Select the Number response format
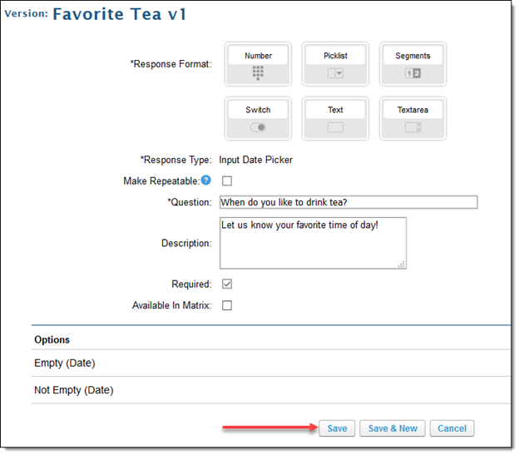519x455 pixels. point(258,64)
